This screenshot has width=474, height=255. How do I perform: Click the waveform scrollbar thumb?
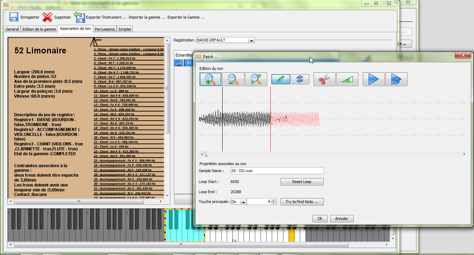(206, 154)
